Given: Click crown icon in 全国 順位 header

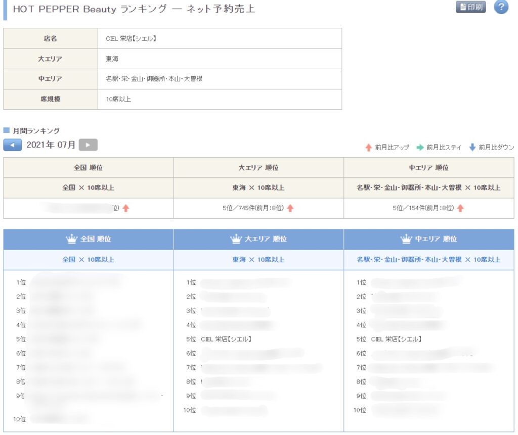Looking at the screenshot, I should (71, 239).
